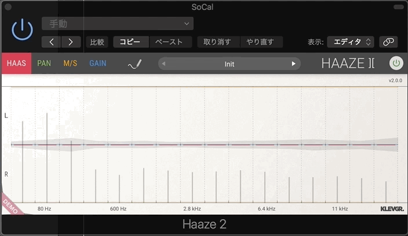Open the Init preset name menu
This screenshot has height=236, width=408.
[230, 64]
